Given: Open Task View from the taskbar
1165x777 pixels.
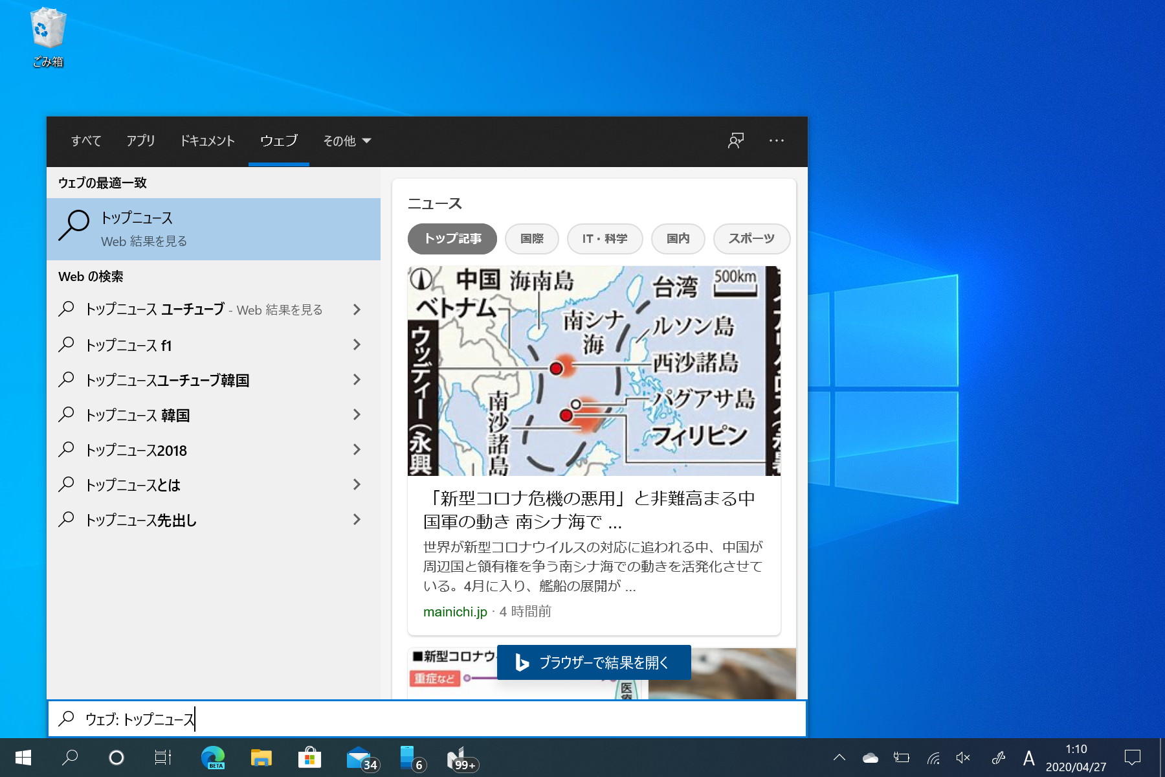Looking at the screenshot, I should click(x=162, y=758).
